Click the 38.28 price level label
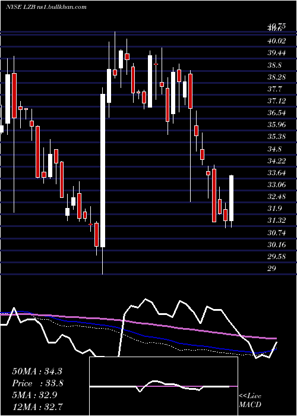This screenshot has width=297, height=416. (277, 77)
